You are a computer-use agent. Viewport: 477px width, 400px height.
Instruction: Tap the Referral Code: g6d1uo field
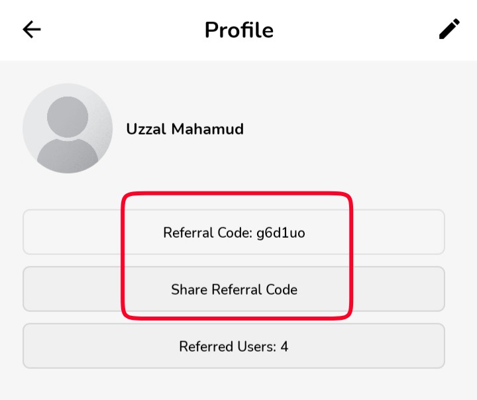tap(234, 232)
